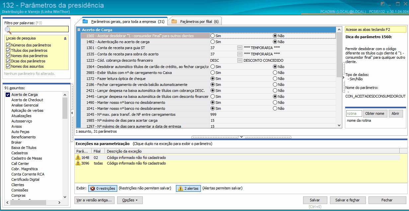The width and height of the screenshot is (409, 211).
Task: Click the warning icon for exception 3096
Action: pyautogui.click(x=78, y=163)
